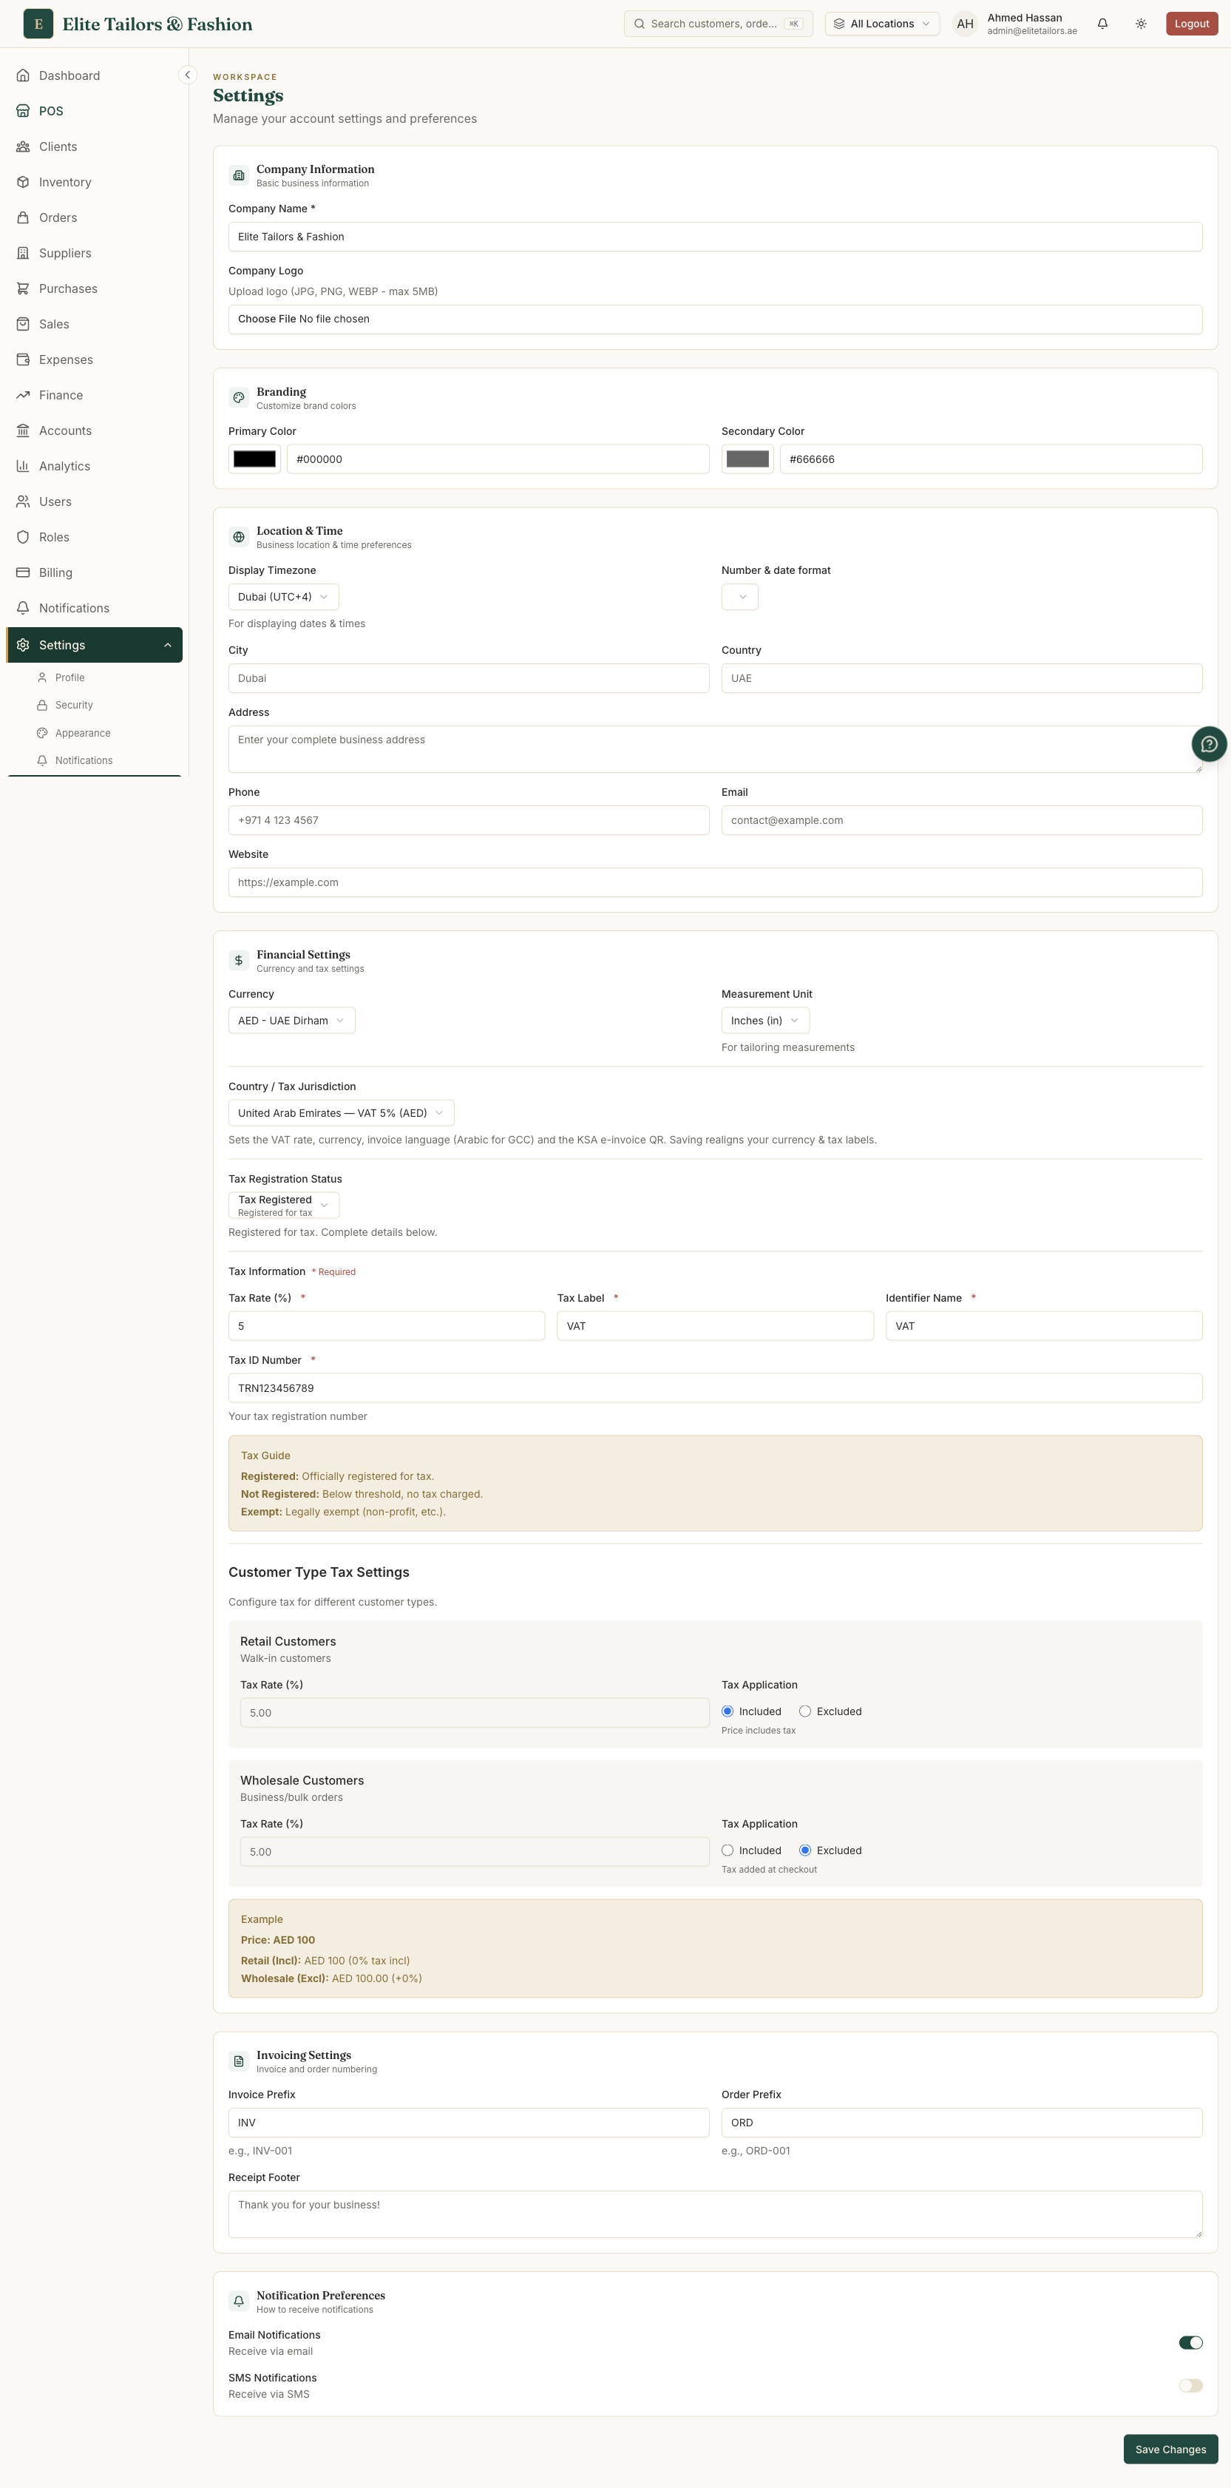The width and height of the screenshot is (1231, 2488).
Task: Click the Clients people icon
Action: (23, 146)
